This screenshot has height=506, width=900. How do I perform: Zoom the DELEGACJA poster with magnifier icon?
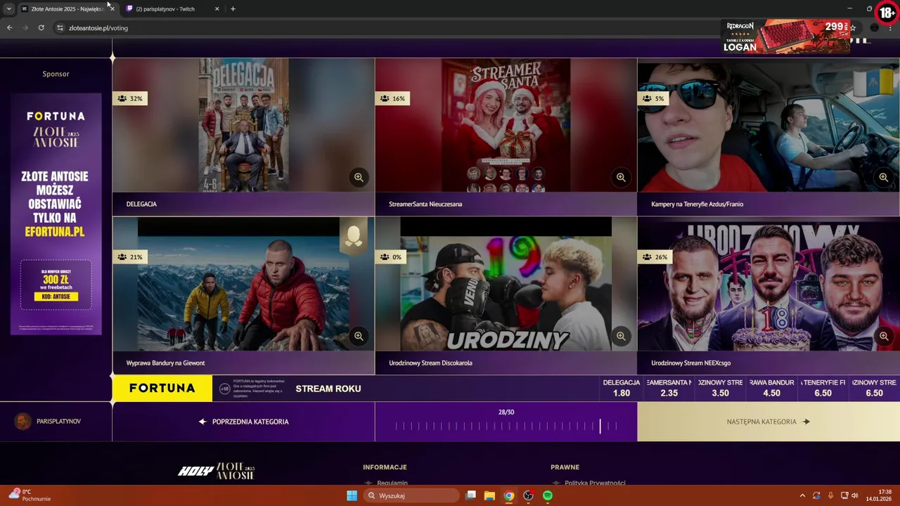(x=359, y=177)
